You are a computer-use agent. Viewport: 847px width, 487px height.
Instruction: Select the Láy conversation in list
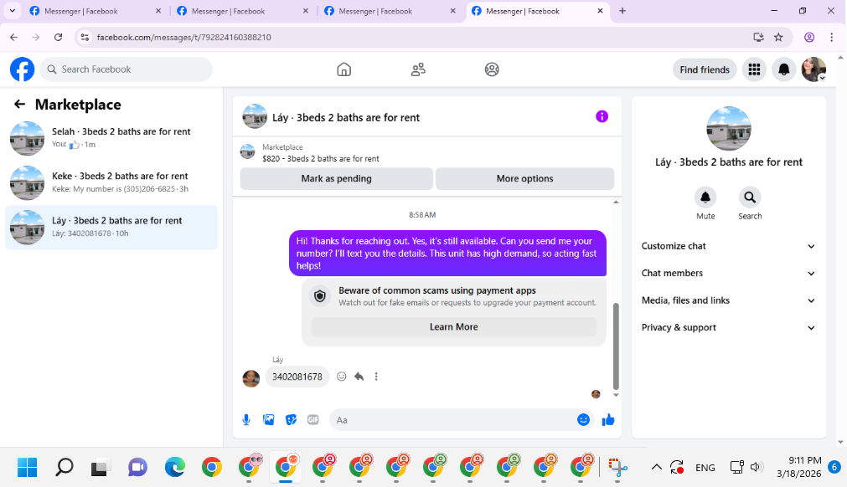[111, 227]
